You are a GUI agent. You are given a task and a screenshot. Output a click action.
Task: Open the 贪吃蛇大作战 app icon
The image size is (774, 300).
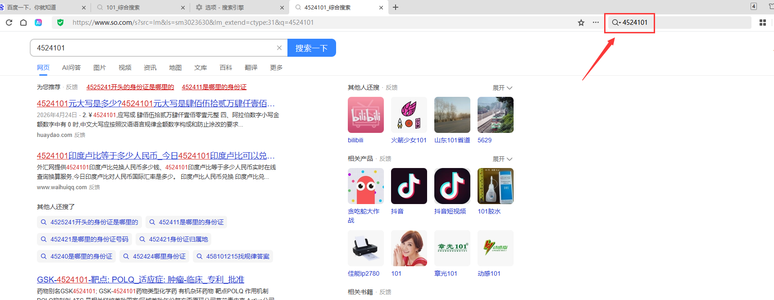tap(366, 186)
